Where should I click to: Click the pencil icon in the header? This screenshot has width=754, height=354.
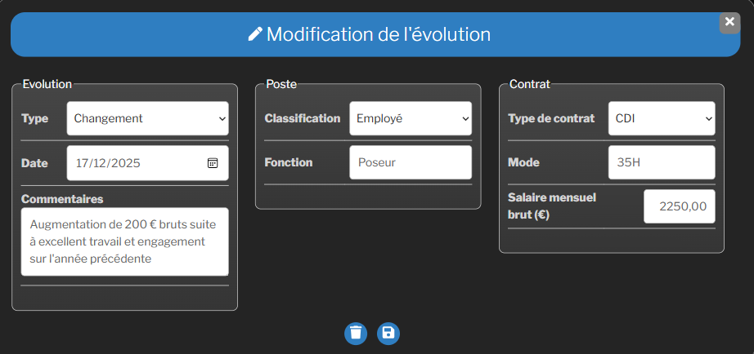[255, 34]
